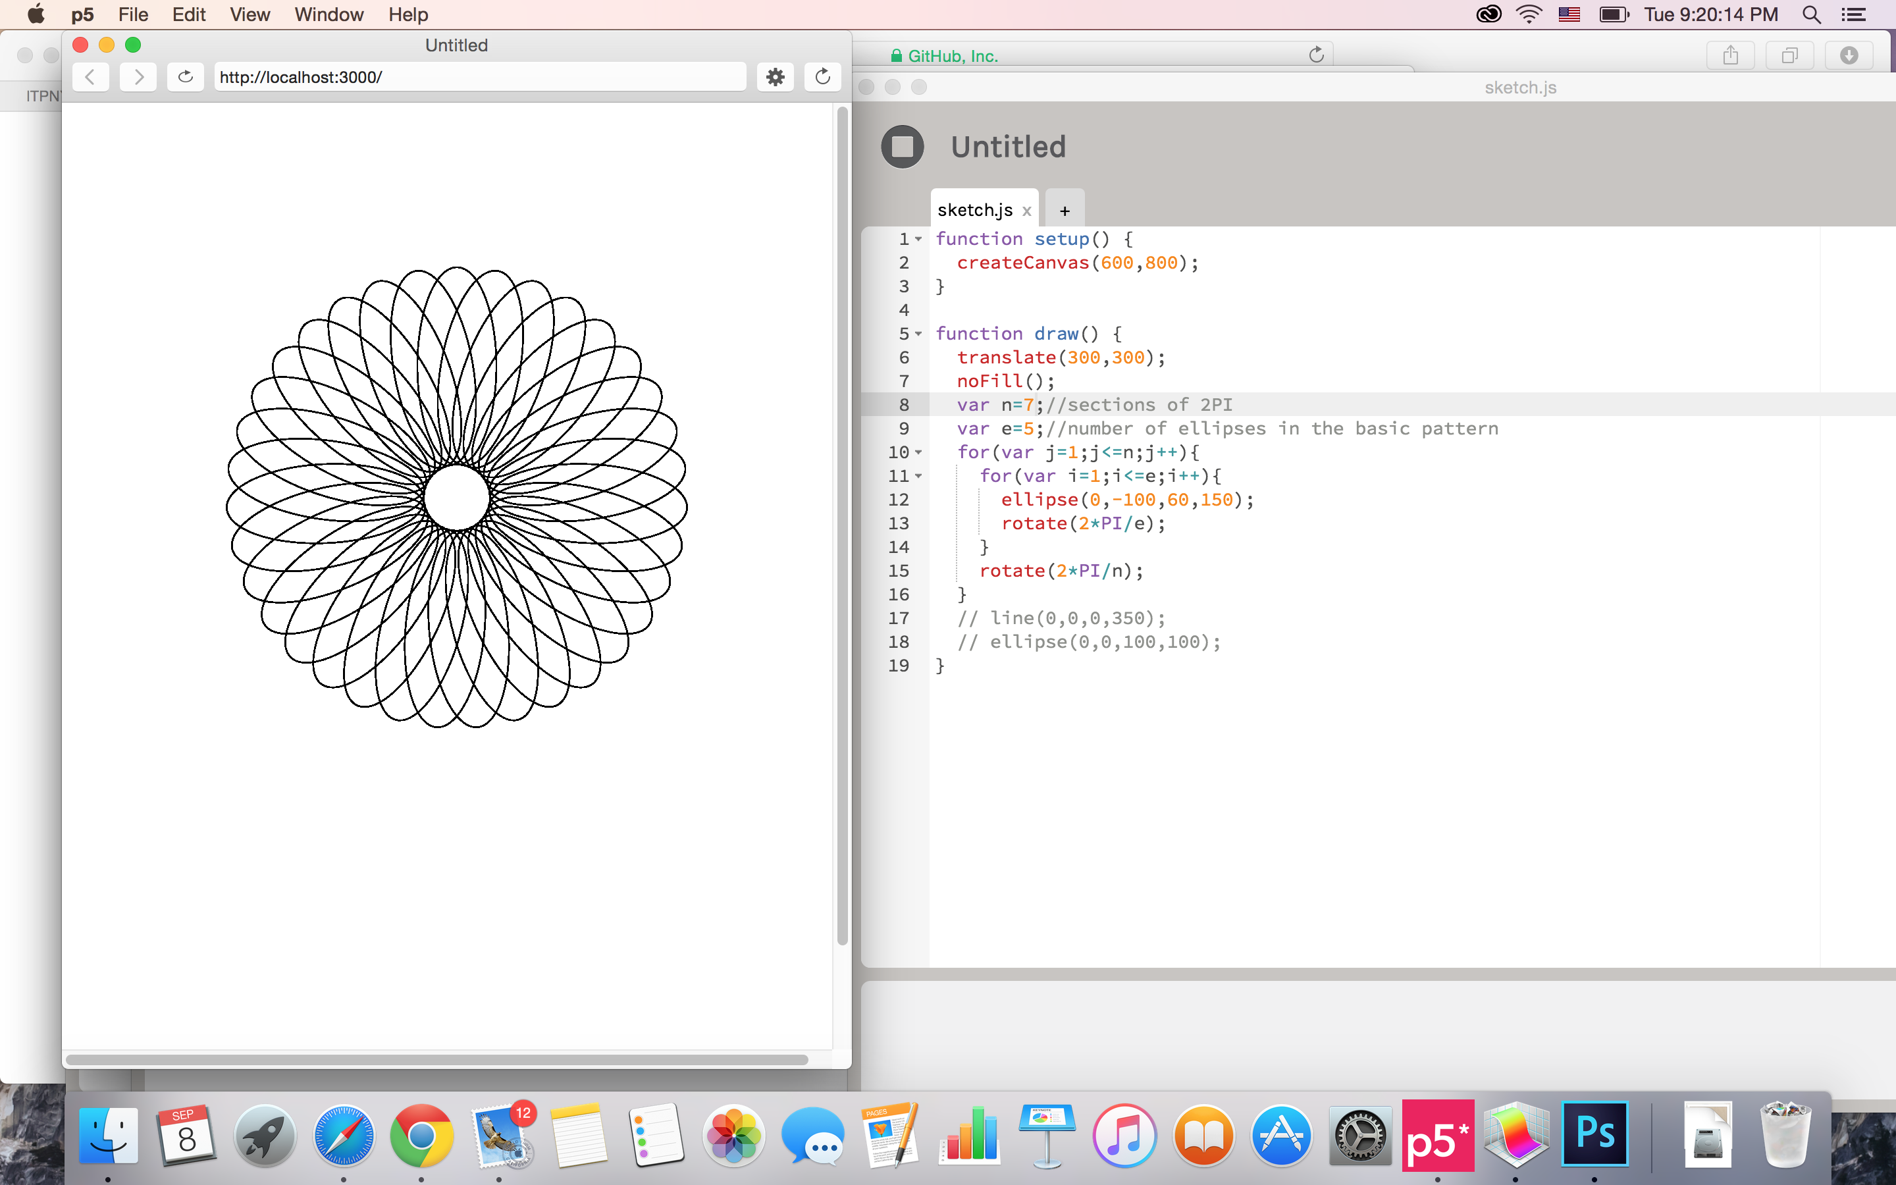Reload the preview with the right refresh icon
The height and width of the screenshot is (1185, 1896).
pos(823,77)
